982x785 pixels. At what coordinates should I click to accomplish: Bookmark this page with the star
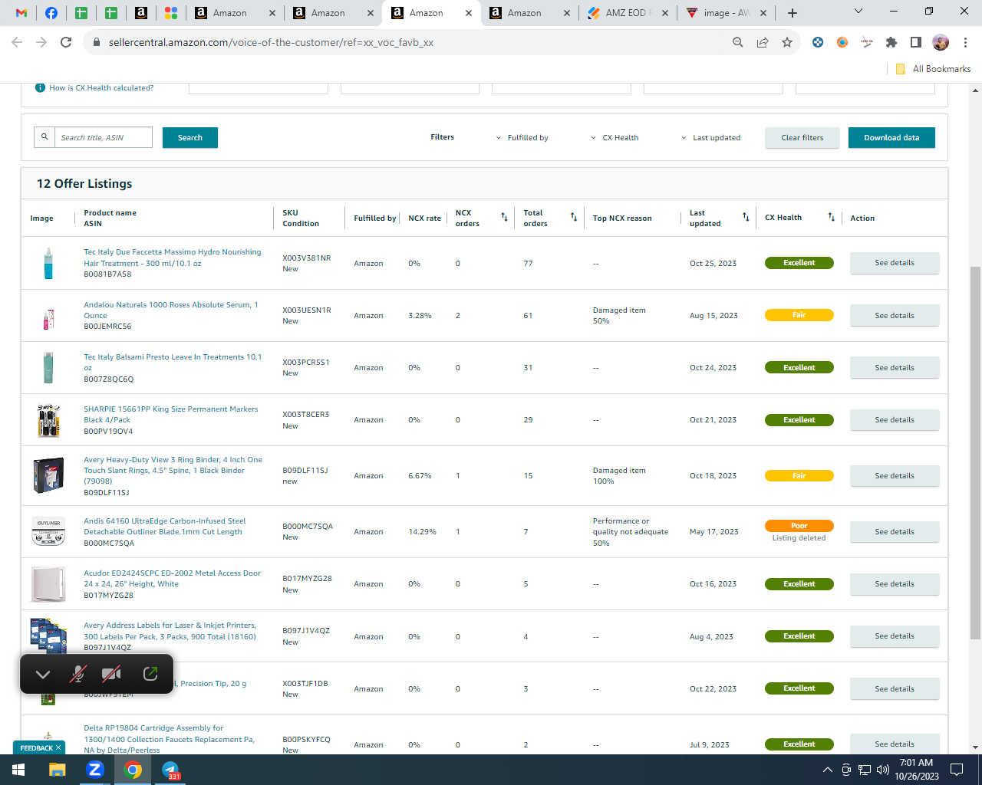pos(787,42)
